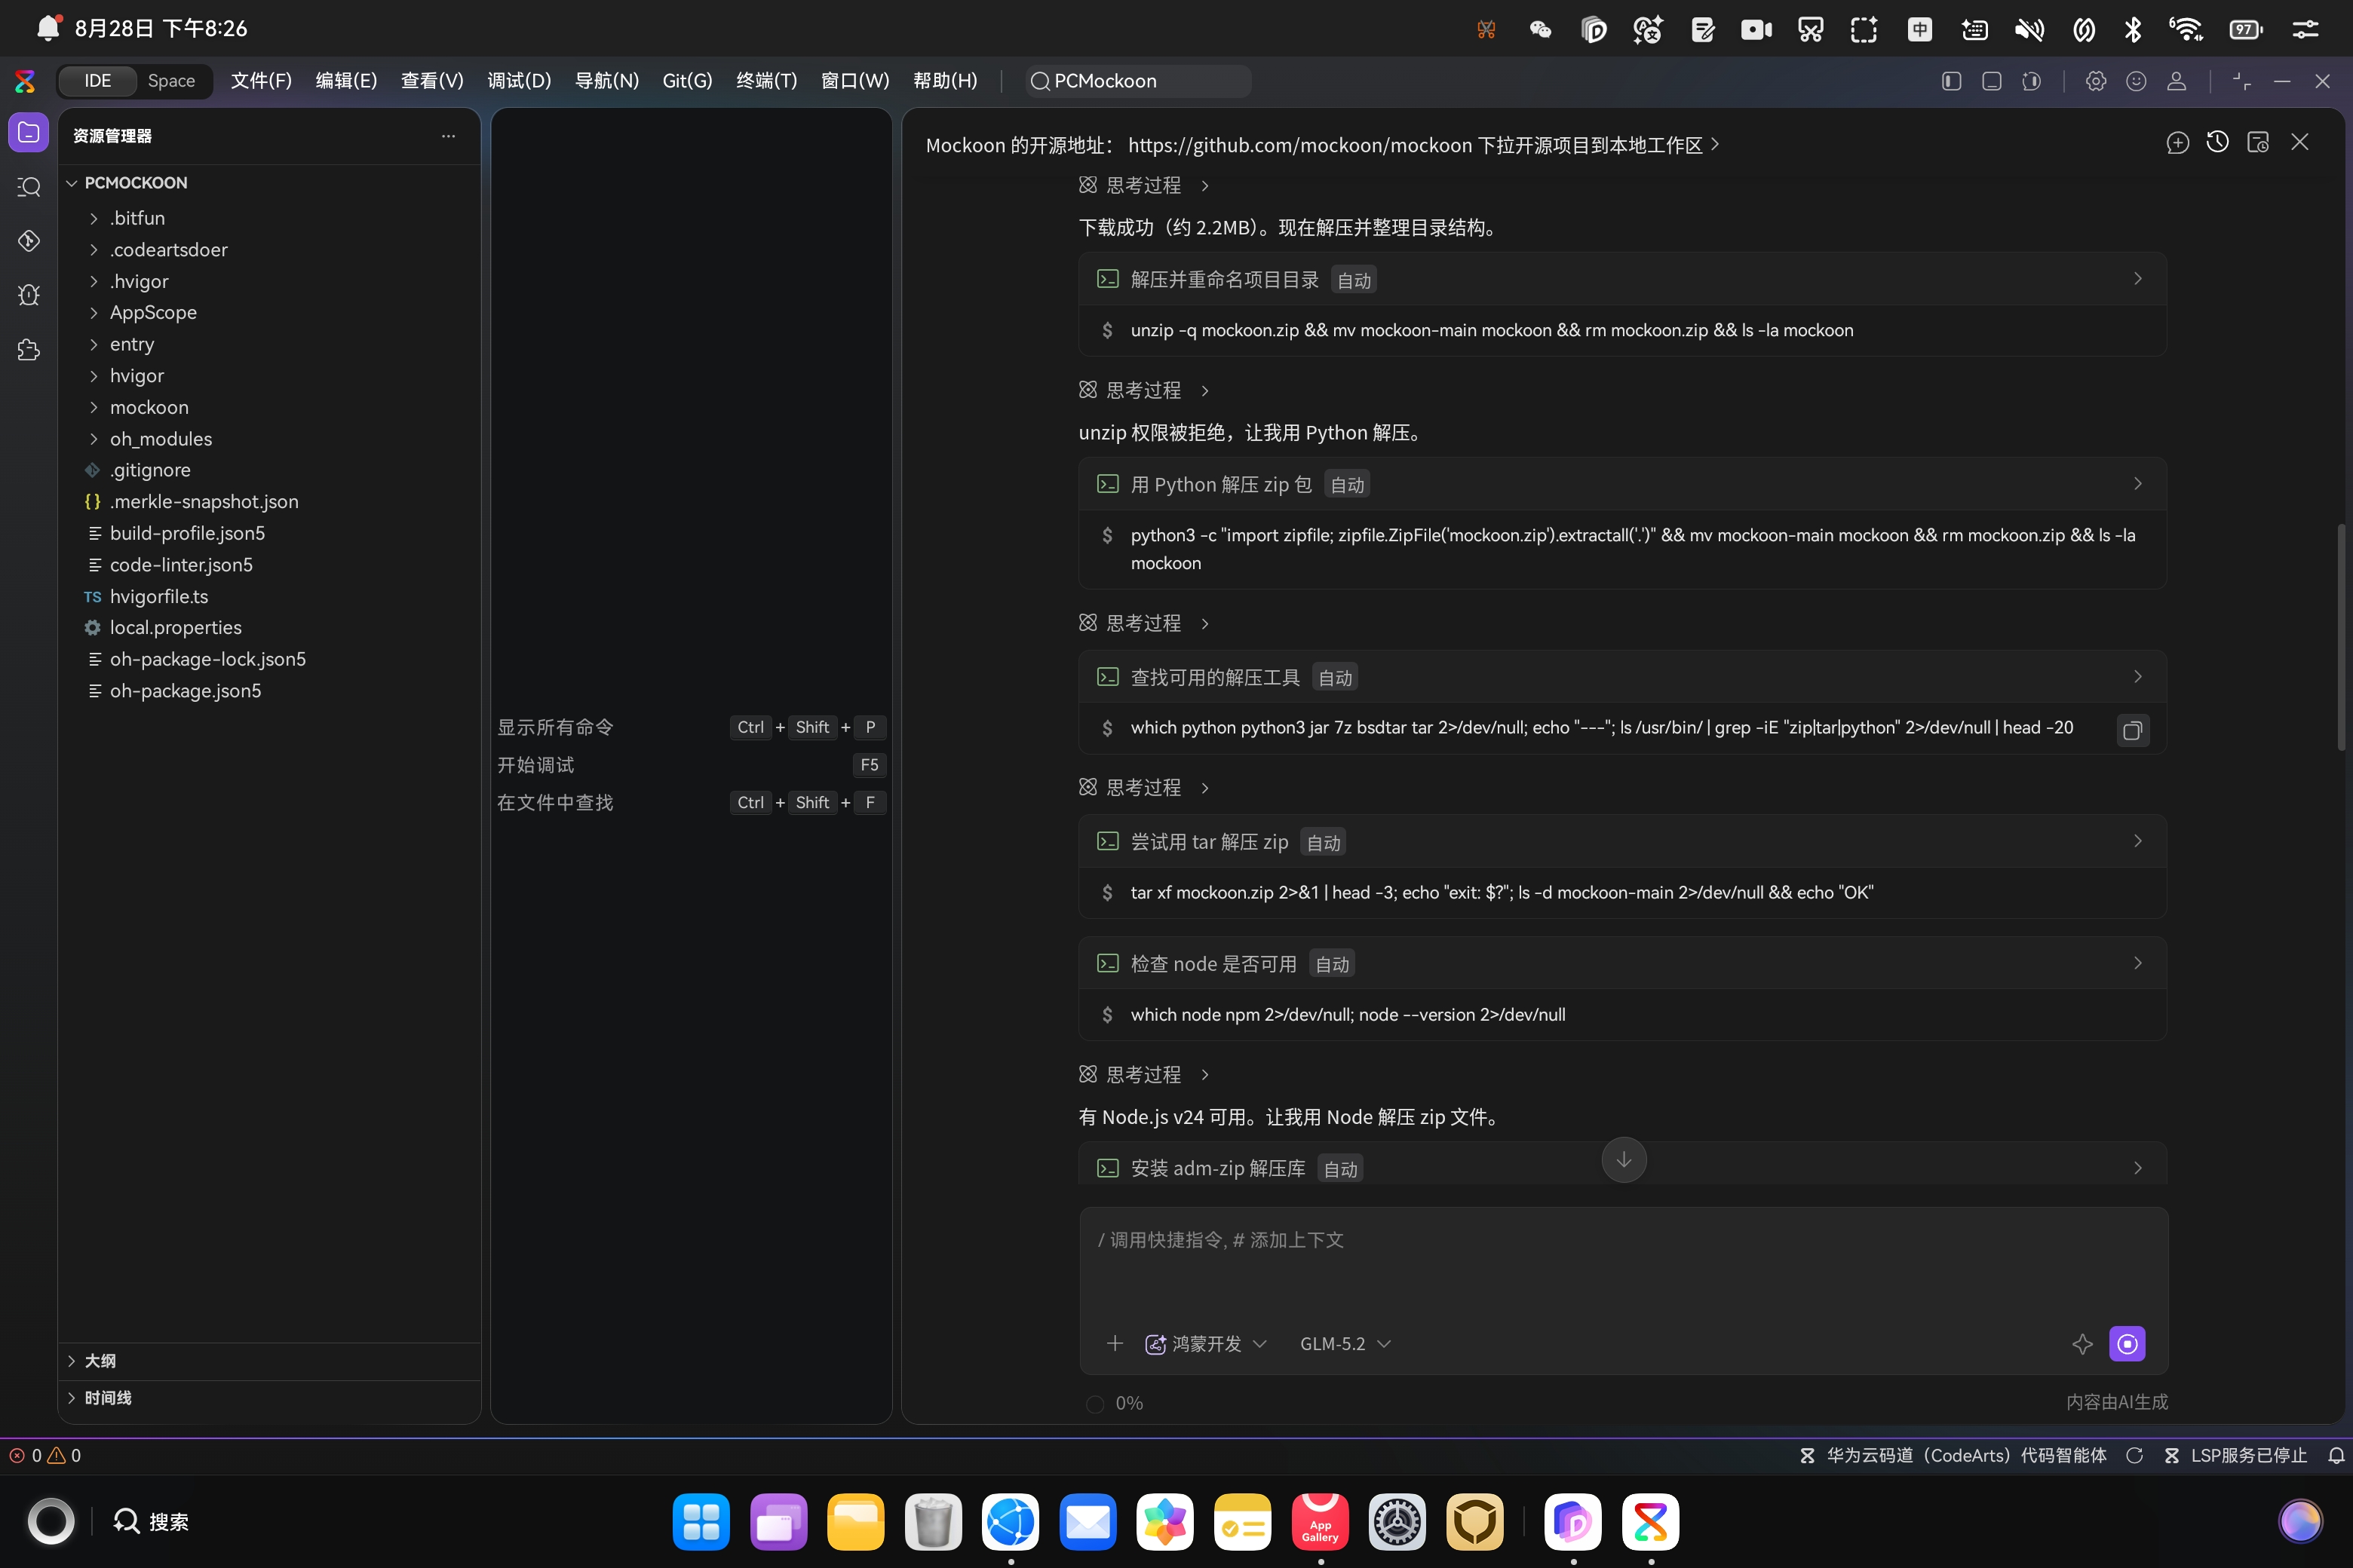Open the status bar notification bell
The image size is (2353, 1568).
(2336, 1456)
